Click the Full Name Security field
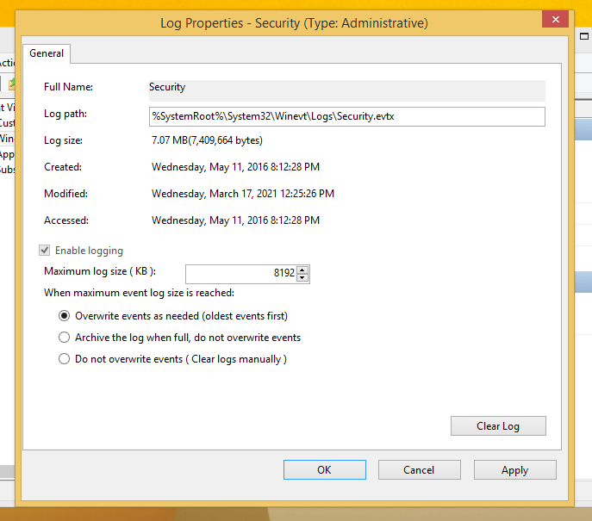This screenshot has width=592, height=521. coord(347,90)
